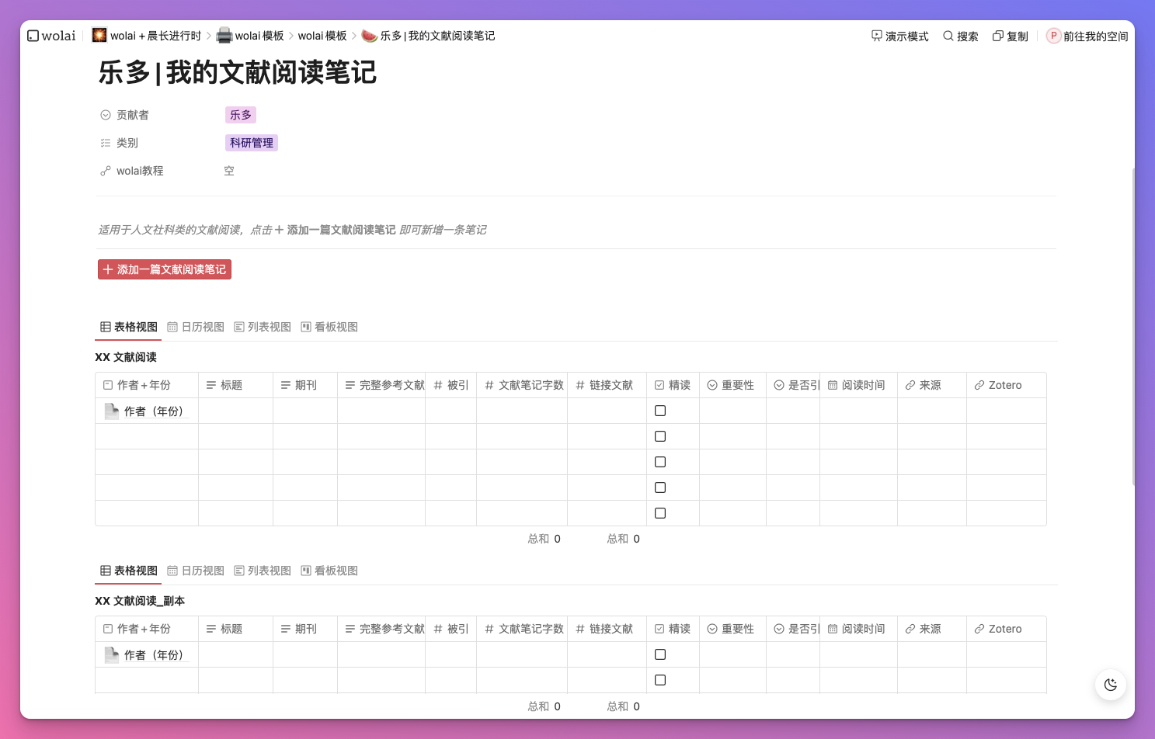Check the first 精读 checkbox
The height and width of the screenshot is (739, 1155).
pyautogui.click(x=660, y=411)
